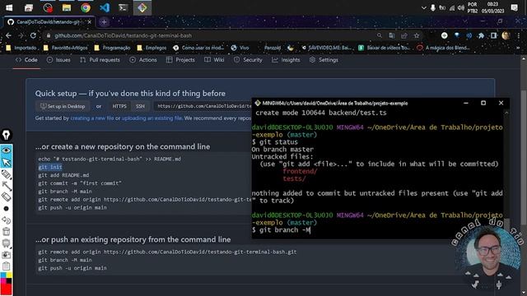Open the Vivo bookmark
Screen dimensions: 527x296
pos(240,48)
